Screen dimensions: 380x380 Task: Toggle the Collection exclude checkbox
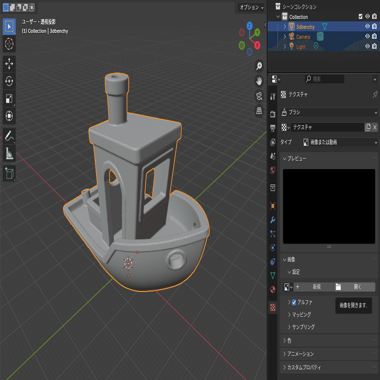pos(361,16)
